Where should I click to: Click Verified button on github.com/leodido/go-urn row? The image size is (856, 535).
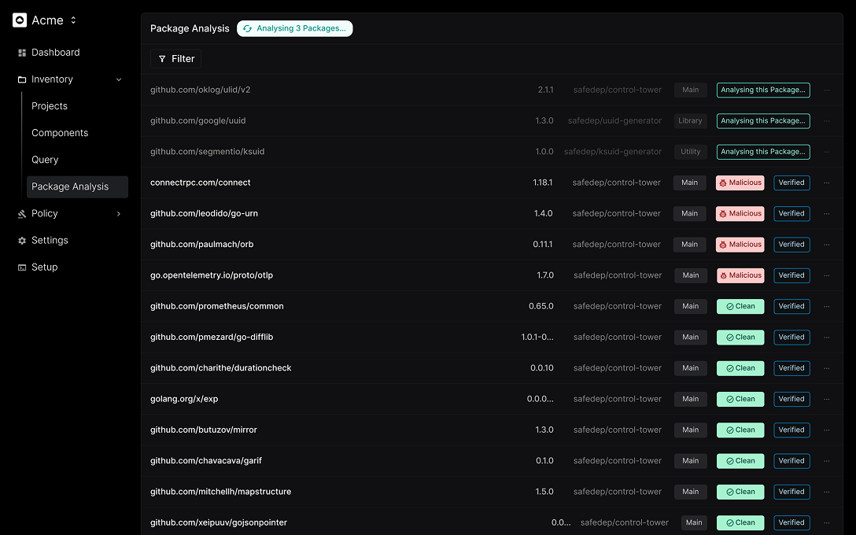point(791,213)
